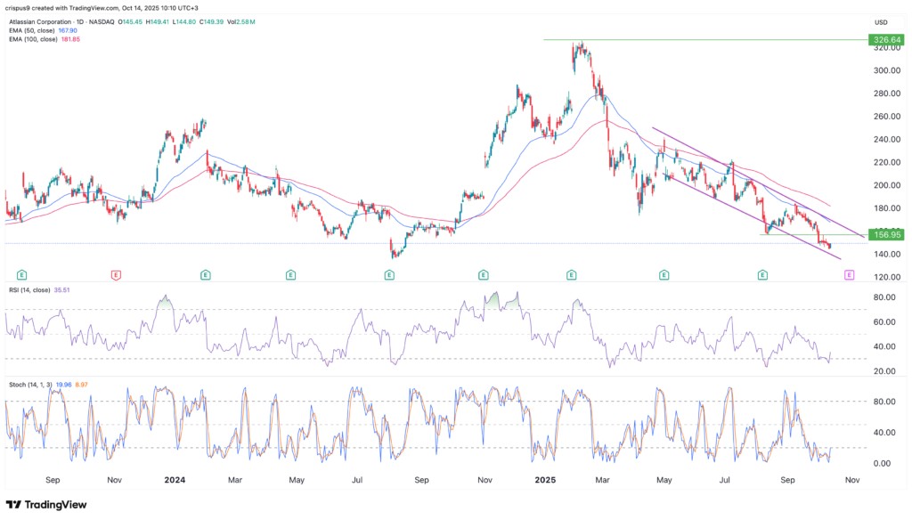Click the TradingView logo in bottom-left corner
The height and width of the screenshot is (520, 912).
point(46,504)
